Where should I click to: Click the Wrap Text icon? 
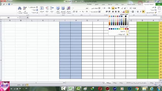(99, 8)
